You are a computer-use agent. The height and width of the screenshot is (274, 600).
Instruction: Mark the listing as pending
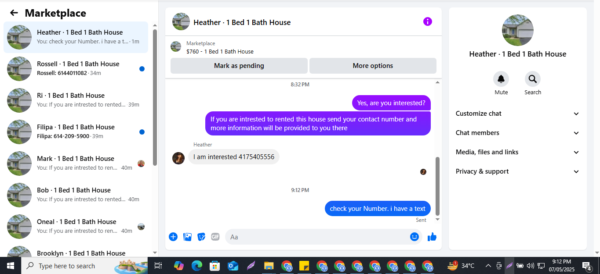239,66
